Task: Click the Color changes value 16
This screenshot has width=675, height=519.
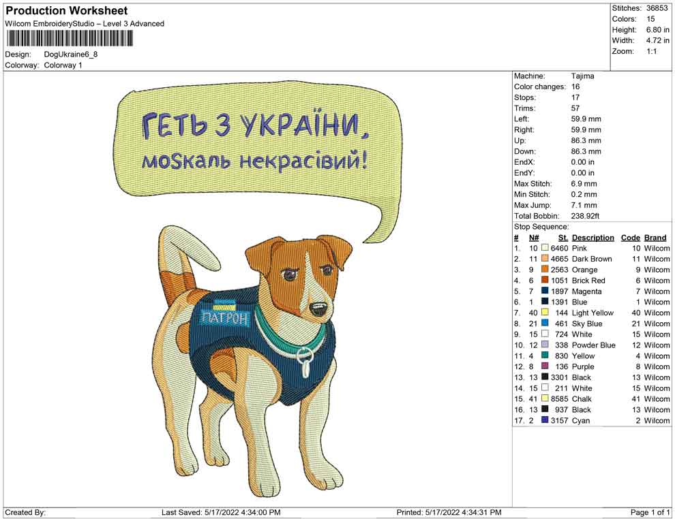Action: (x=575, y=87)
